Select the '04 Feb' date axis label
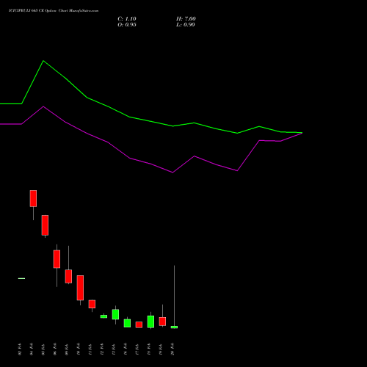The width and height of the screenshot is (367, 367). click(32, 349)
